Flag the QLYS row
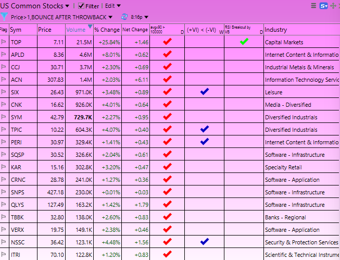340x260 pixels. [x=4, y=204]
